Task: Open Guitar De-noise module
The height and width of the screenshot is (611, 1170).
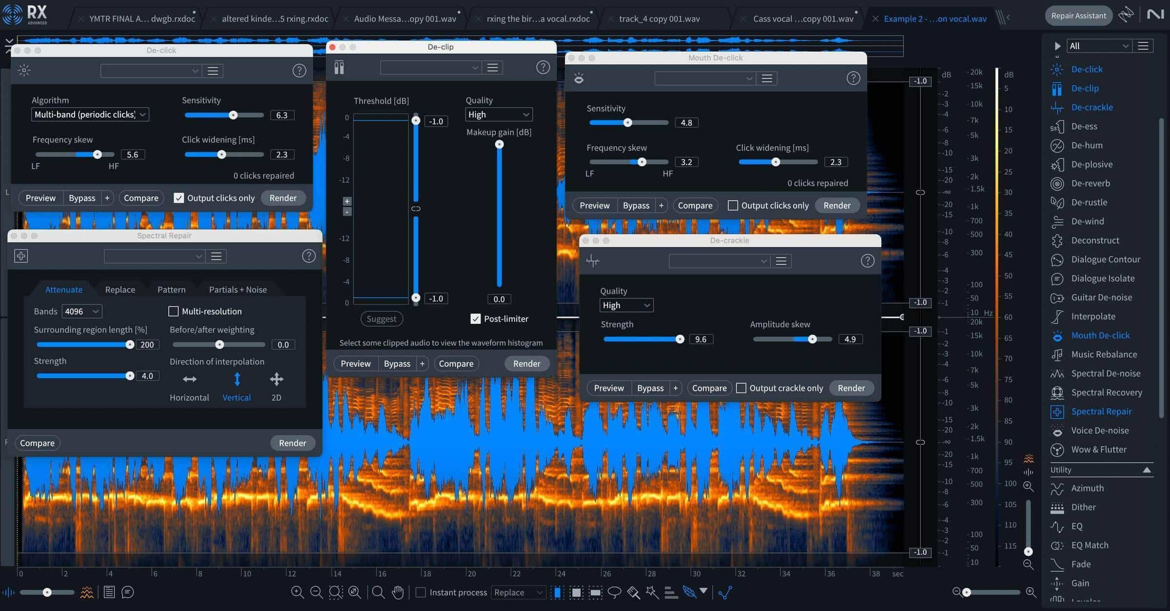Action: click(1101, 297)
